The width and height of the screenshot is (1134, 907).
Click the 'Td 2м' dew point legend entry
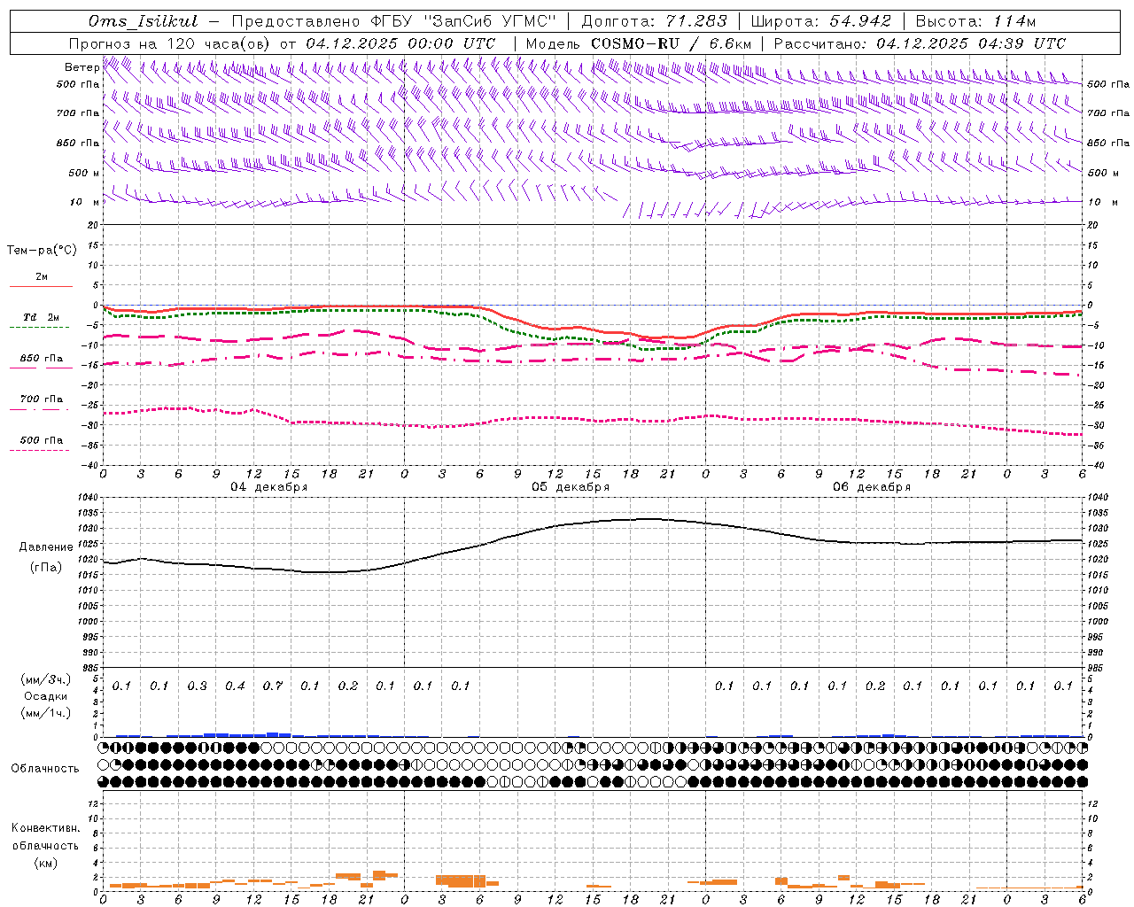coord(42,317)
